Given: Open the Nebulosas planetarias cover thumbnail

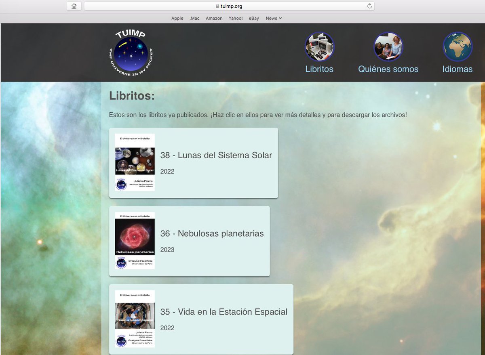Looking at the screenshot, I should [x=135, y=241].
